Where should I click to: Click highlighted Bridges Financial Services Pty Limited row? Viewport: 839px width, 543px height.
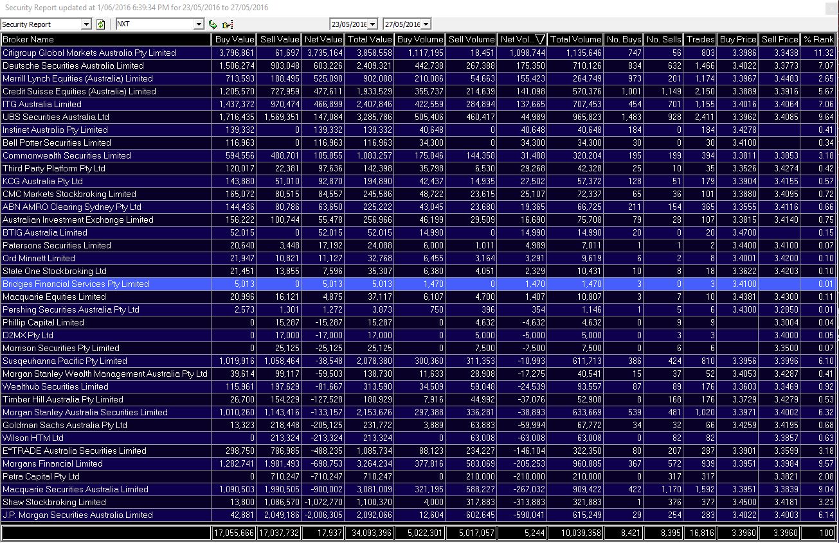point(418,284)
